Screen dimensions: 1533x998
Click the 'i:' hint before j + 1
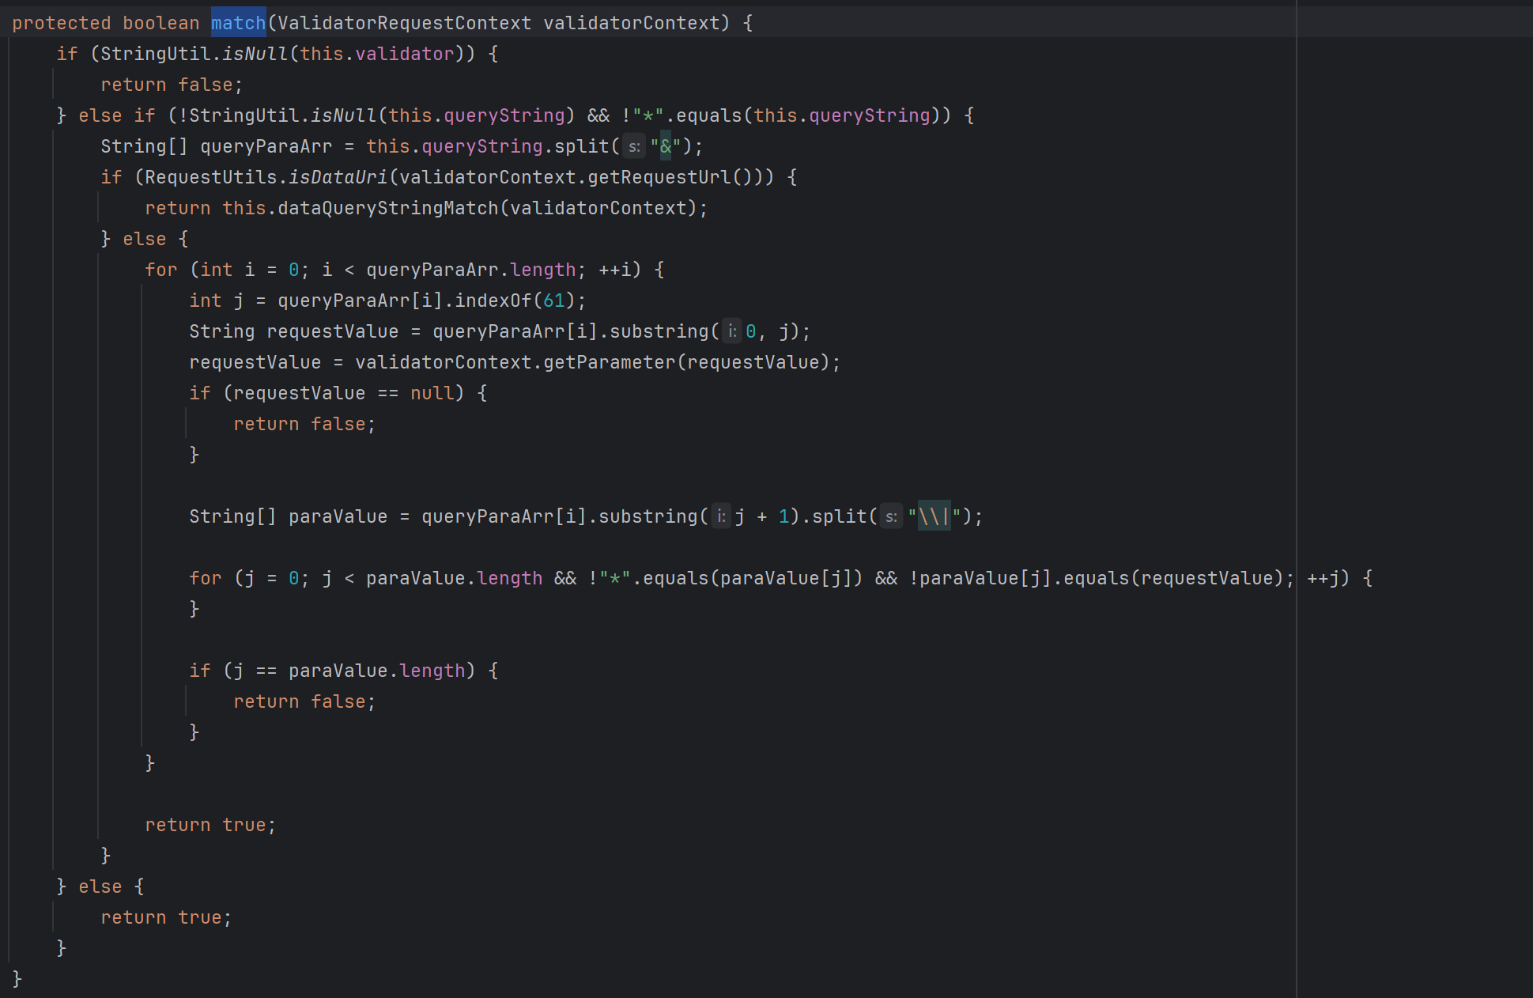[x=721, y=517]
